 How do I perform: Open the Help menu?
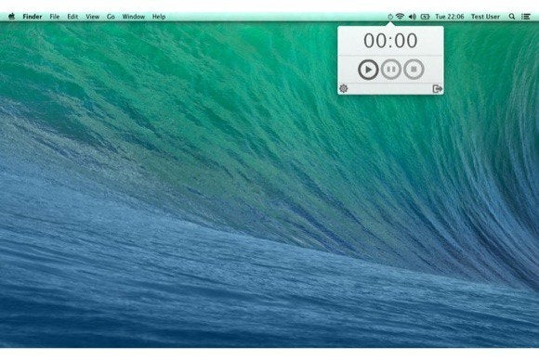(159, 17)
